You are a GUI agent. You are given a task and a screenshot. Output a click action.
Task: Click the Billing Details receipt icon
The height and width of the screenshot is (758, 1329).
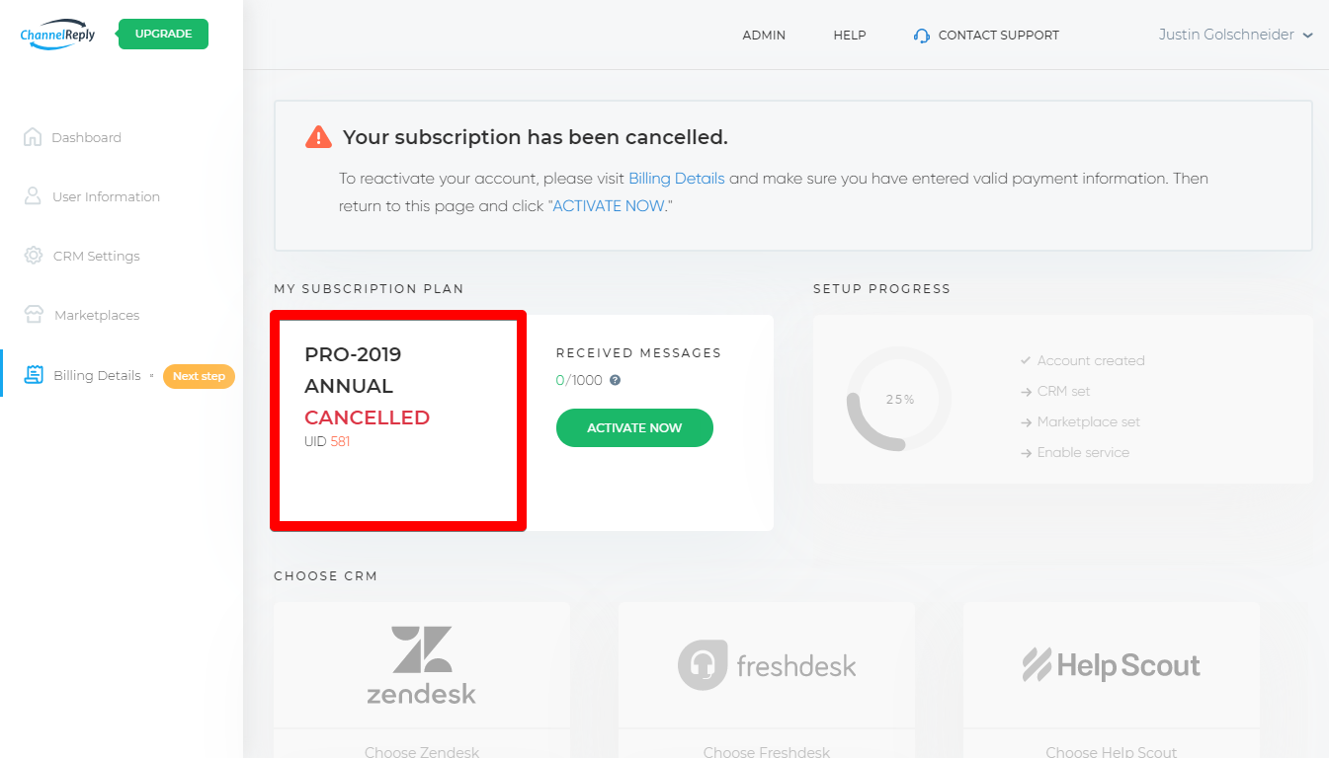pyautogui.click(x=34, y=374)
